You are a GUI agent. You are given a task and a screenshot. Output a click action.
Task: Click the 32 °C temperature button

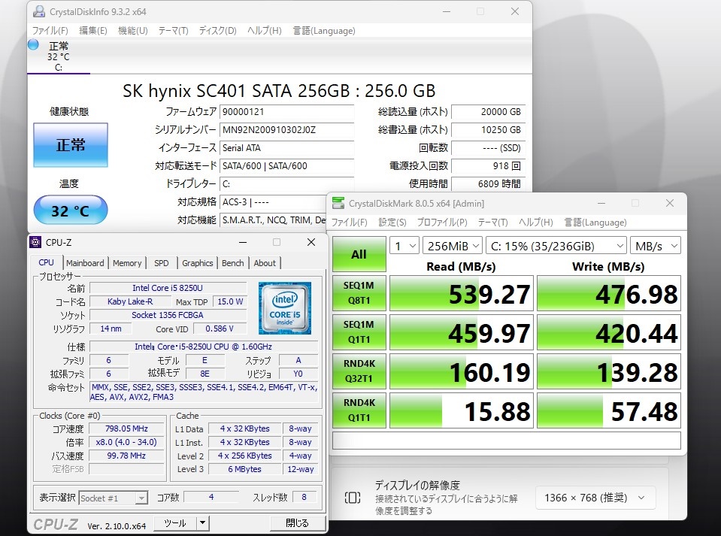(71, 210)
